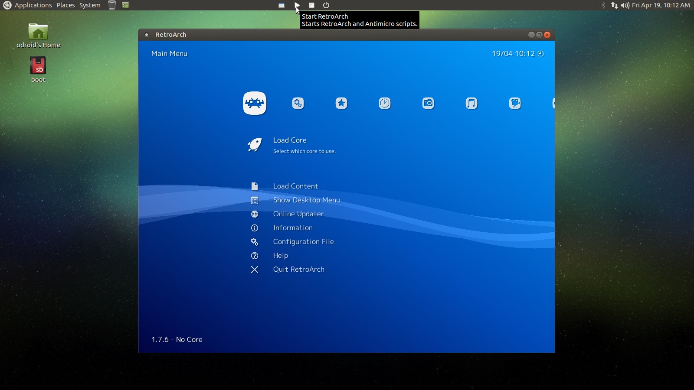
Task: Open the Settings gears icon in RetroArch
Action: pos(298,103)
